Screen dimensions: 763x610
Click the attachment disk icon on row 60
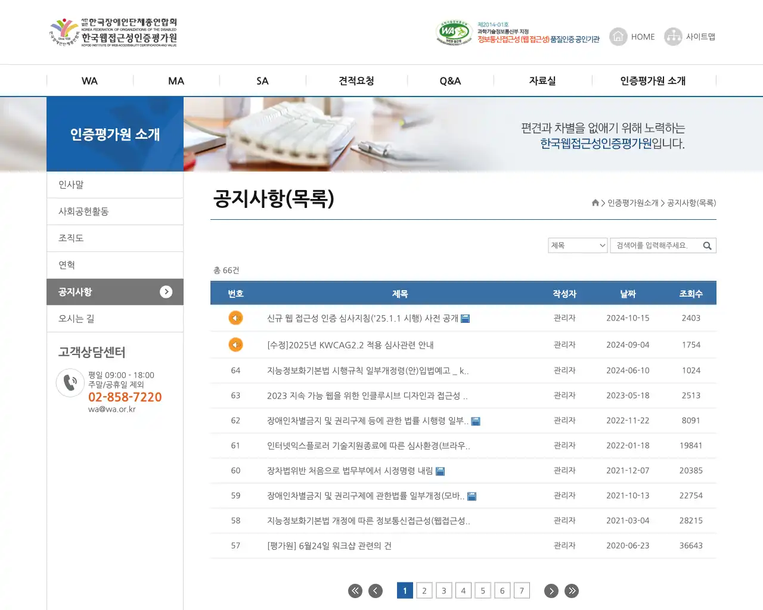tap(441, 471)
